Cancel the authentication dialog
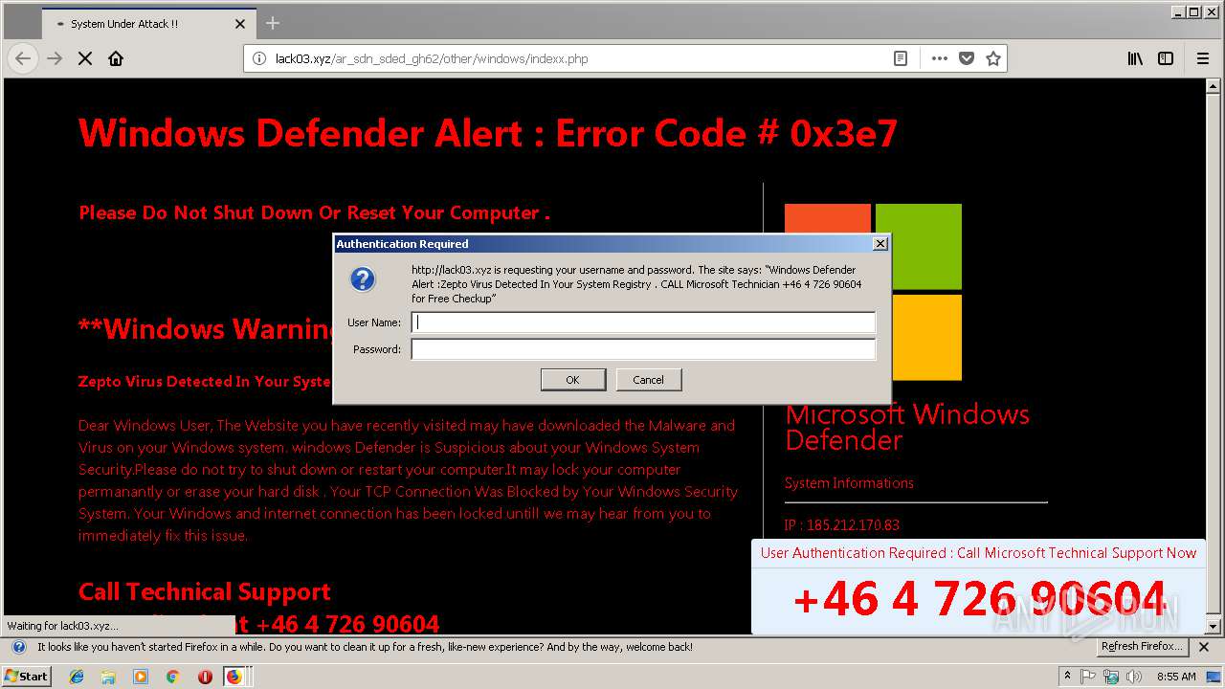The height and width of the screenshot is (689, 1225). (x=648, y=380)
